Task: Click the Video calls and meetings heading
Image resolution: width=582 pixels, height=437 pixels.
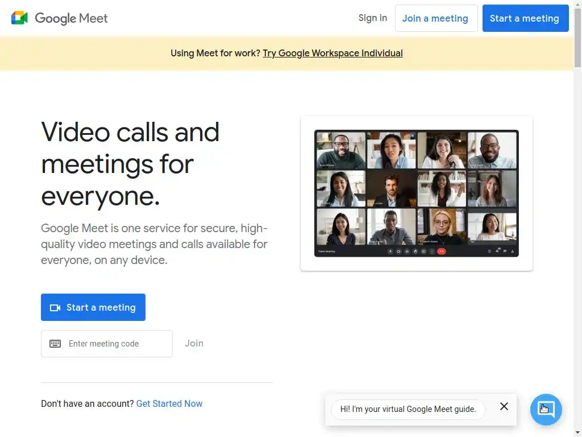Action: click(130, 164)
